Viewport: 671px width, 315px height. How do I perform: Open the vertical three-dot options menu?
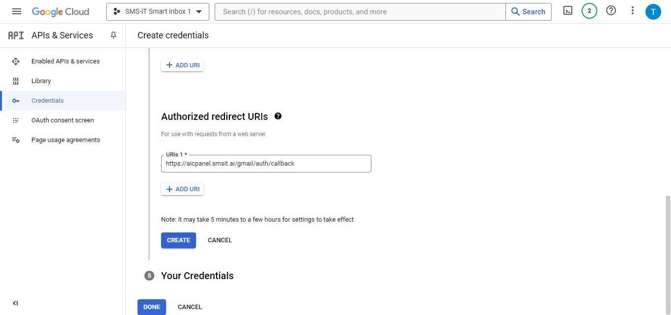coord(632,10)
